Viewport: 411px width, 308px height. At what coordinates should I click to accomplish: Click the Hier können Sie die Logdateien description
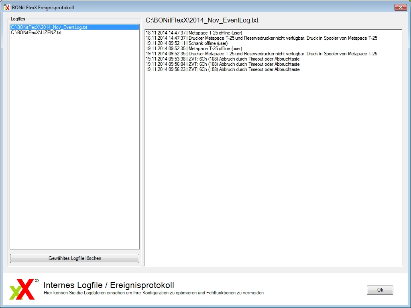tap(154, 293)
